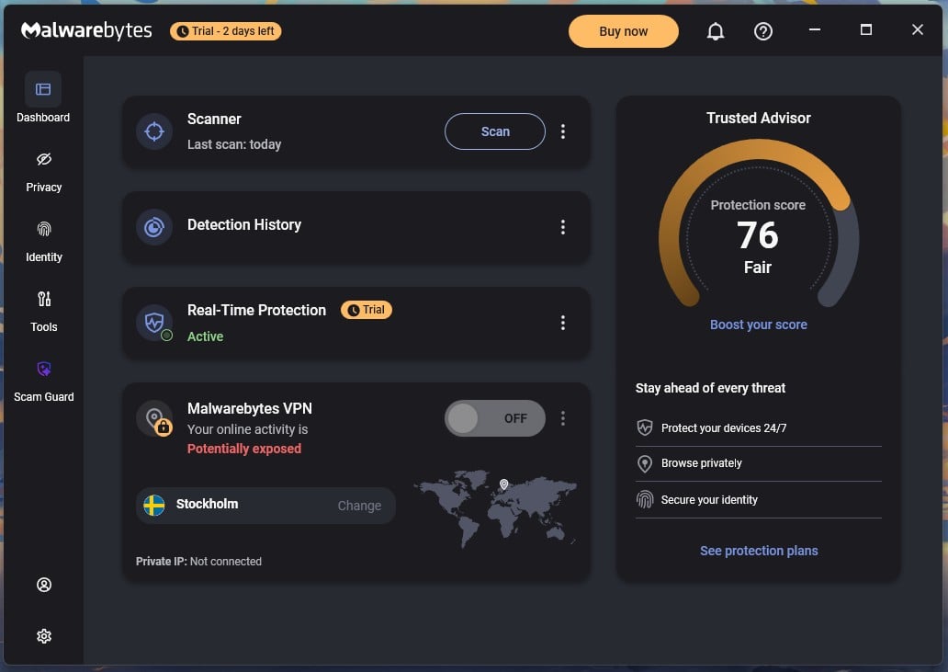Open the See protection plans link

tap(758, 551)
